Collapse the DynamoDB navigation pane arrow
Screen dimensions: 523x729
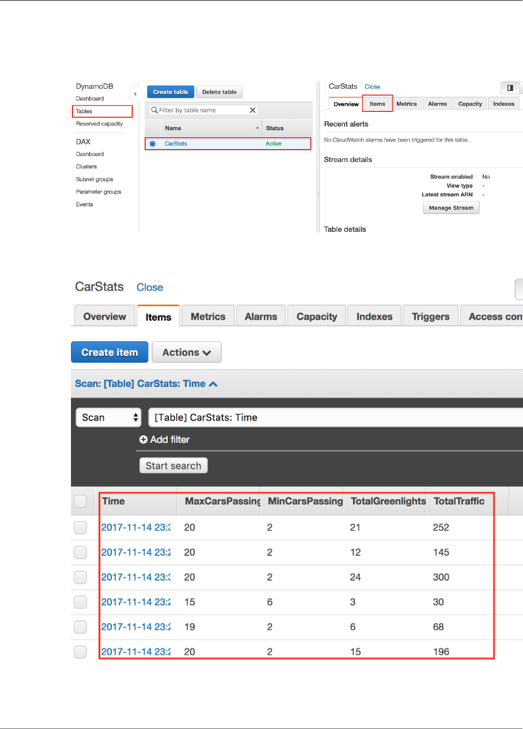tap(135, 94)
